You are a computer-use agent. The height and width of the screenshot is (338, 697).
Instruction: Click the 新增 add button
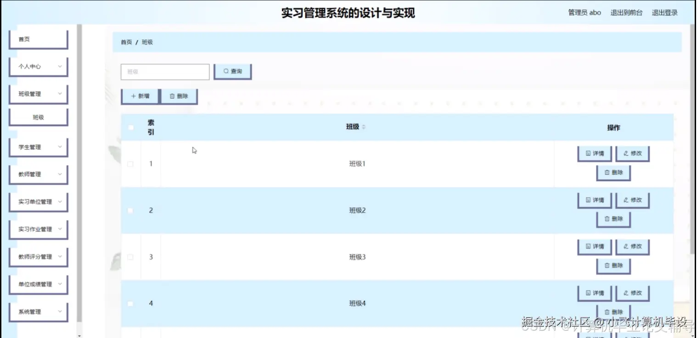[140, 96]
